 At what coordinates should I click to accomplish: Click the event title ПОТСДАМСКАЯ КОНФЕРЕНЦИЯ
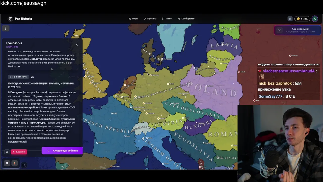(41, 85)
